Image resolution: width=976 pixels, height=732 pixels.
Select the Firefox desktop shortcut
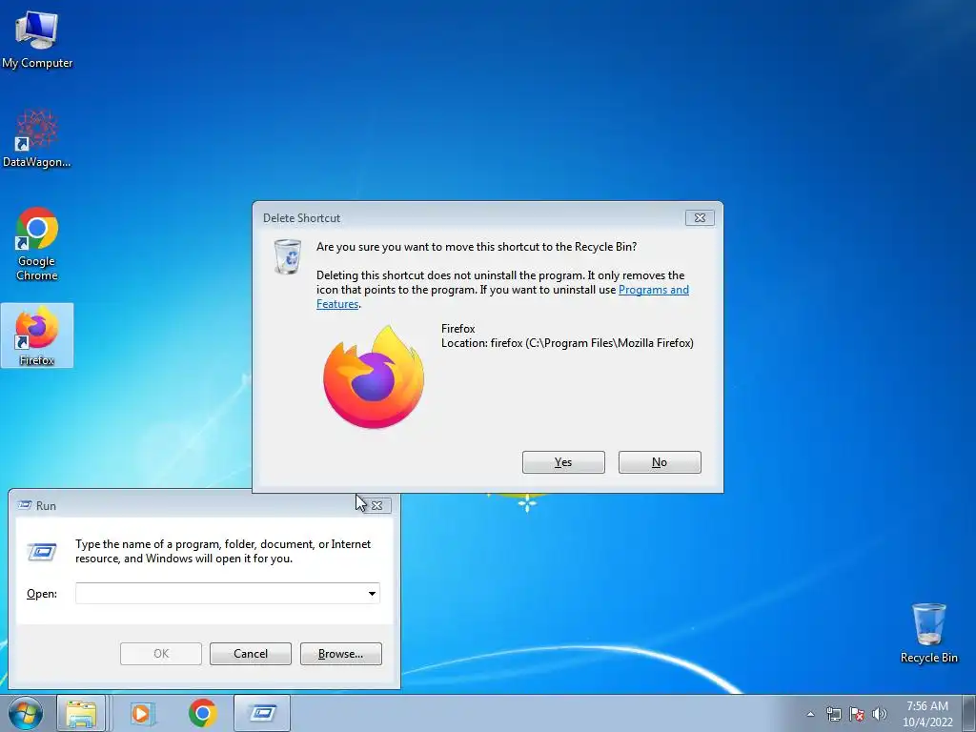click(37, 335)
